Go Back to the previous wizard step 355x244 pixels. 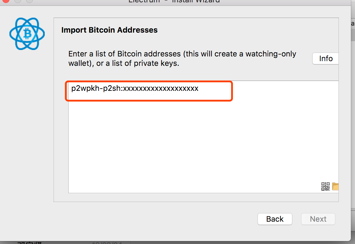coord(275,219)
